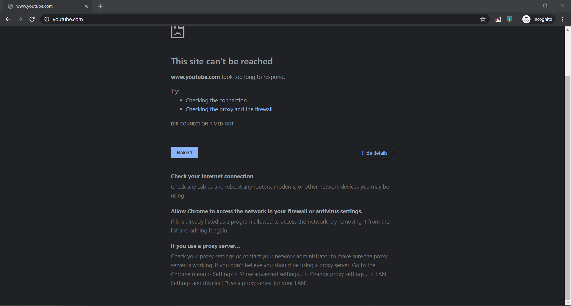The image size is (571, 306).
Task: Bookmark this page with star icon
Action: point(483,19)
